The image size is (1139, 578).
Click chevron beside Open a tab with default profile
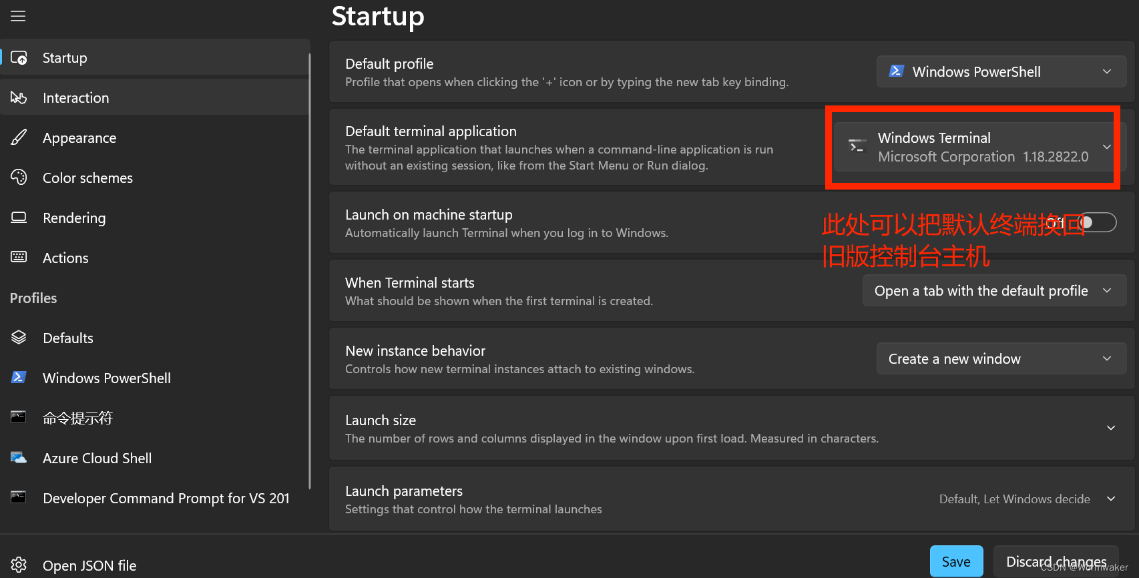tap(1107, 290)
